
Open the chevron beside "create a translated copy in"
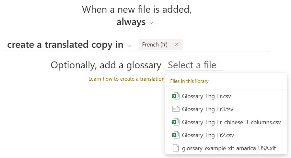coord(129,45)
